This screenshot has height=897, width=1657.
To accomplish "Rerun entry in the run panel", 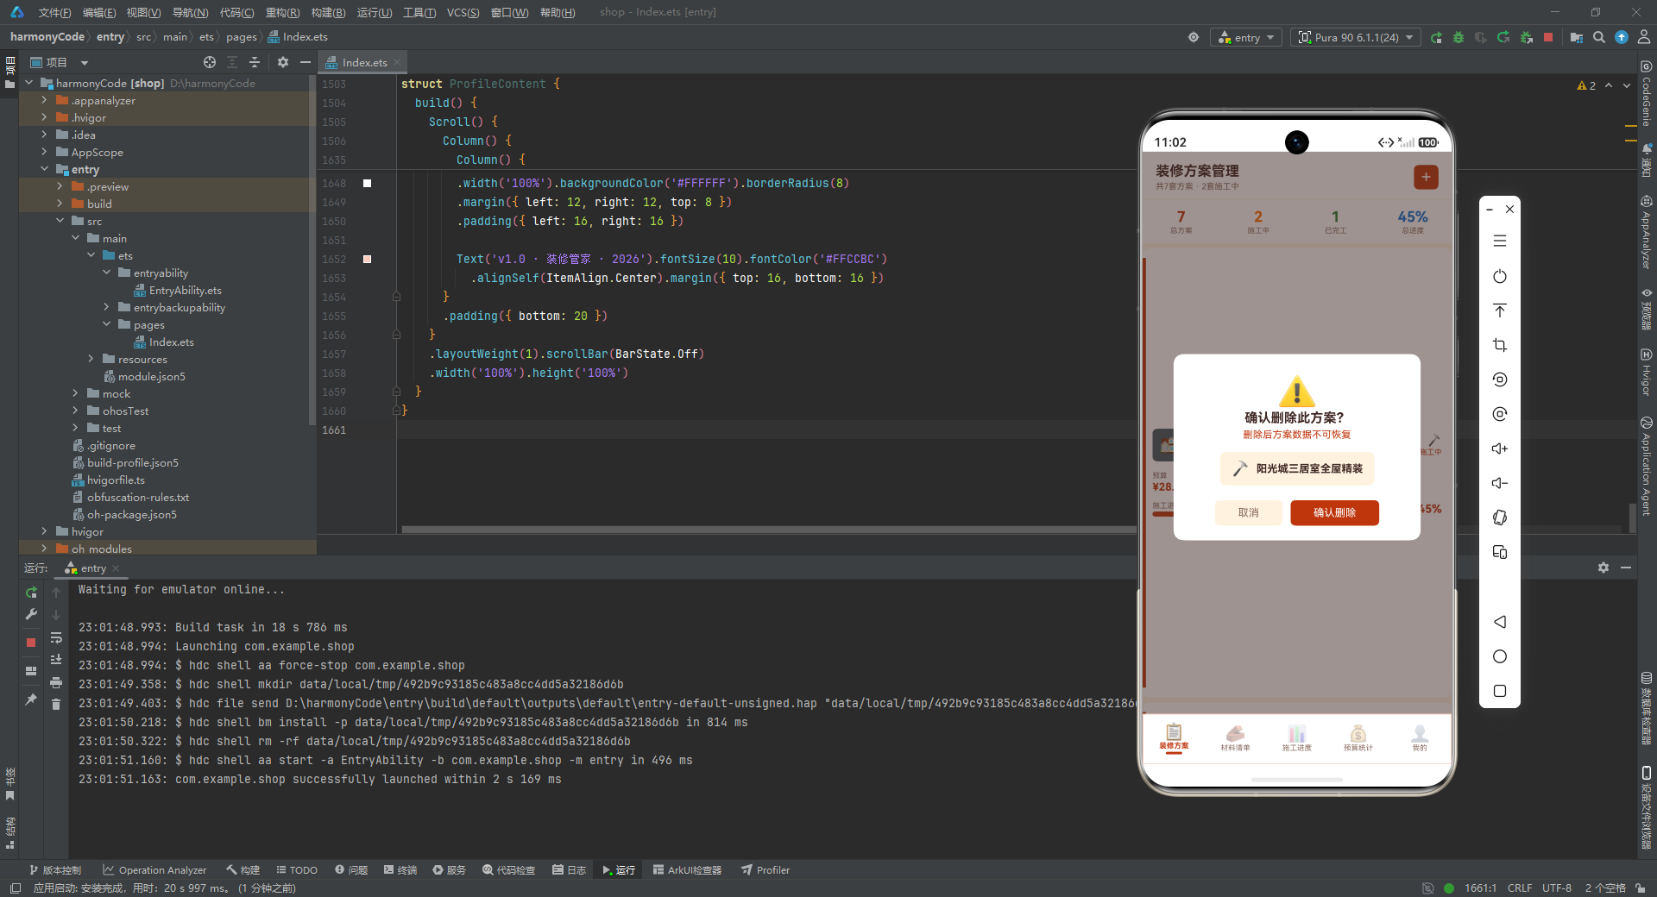I will click(31, 593).
